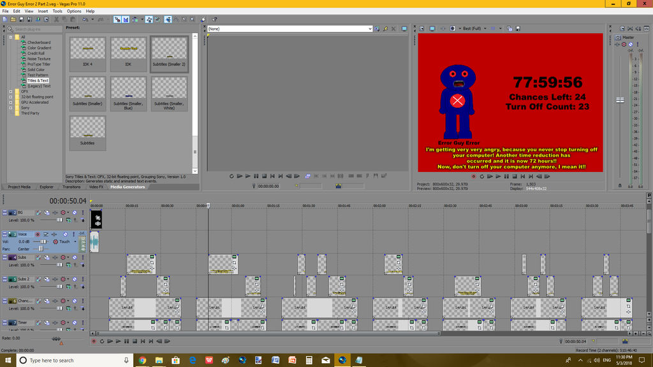Solo the Subs track

[81, 257]
